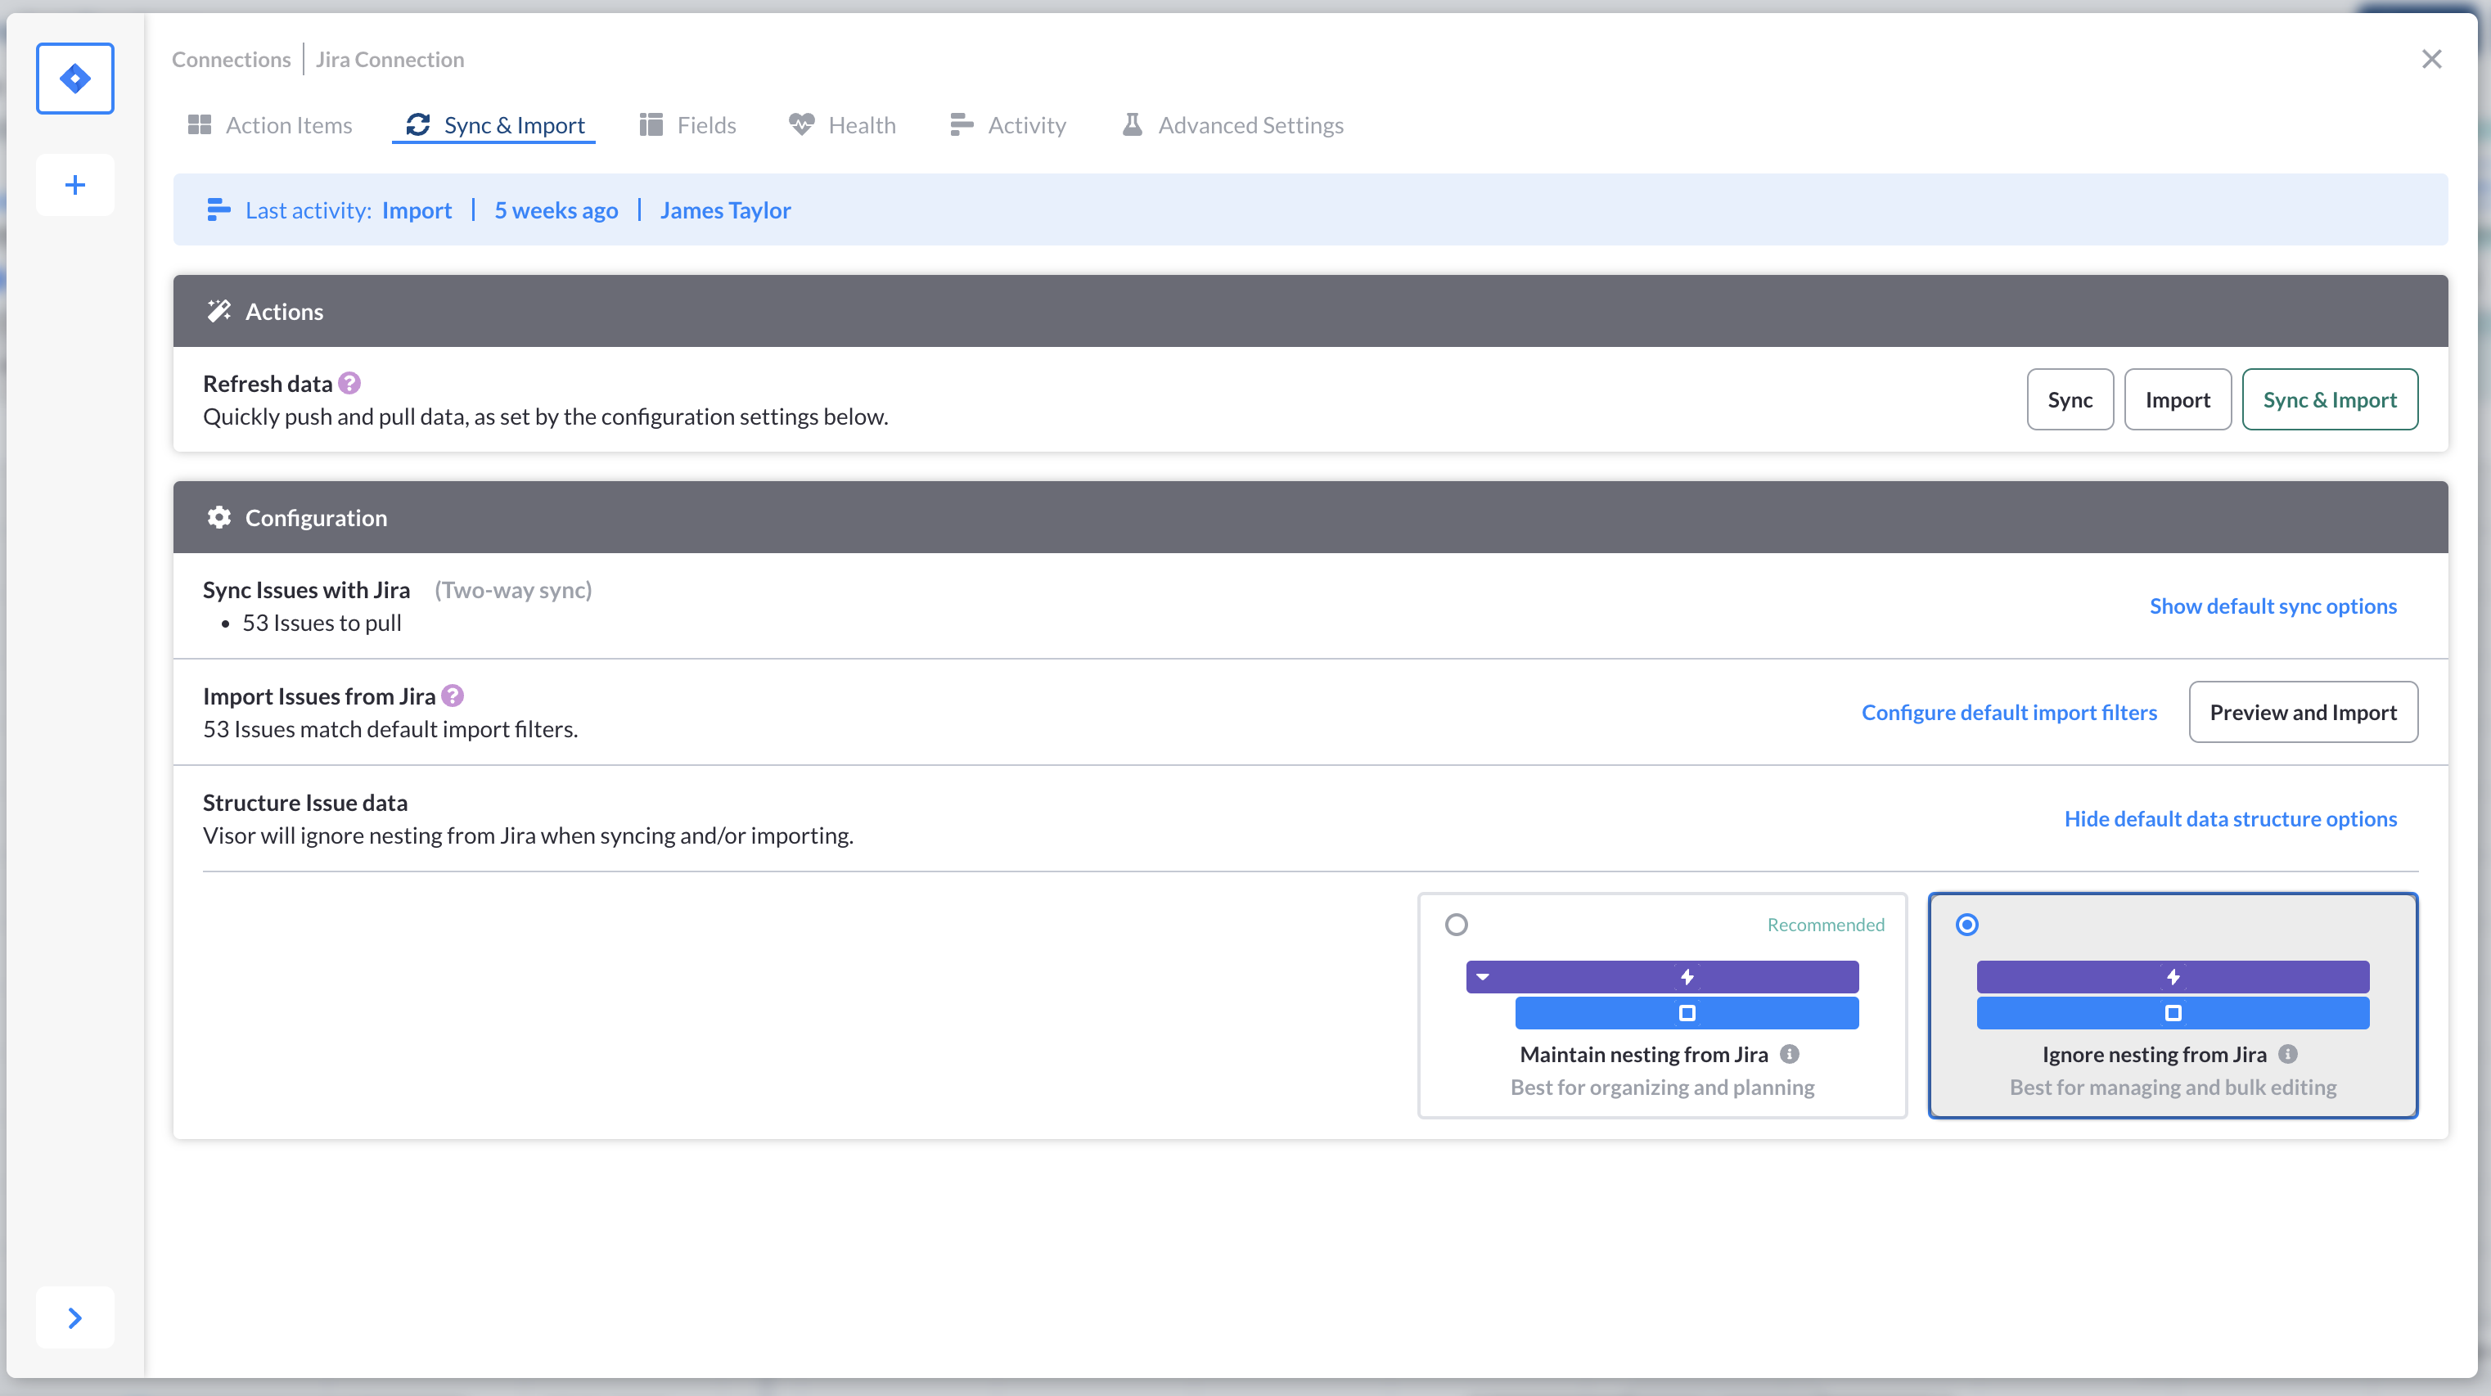Open James Taylor activity link
Image resolution: width=2491 pixels, height=1396 pixels.
pyautogui.click(x=725, y=209)
